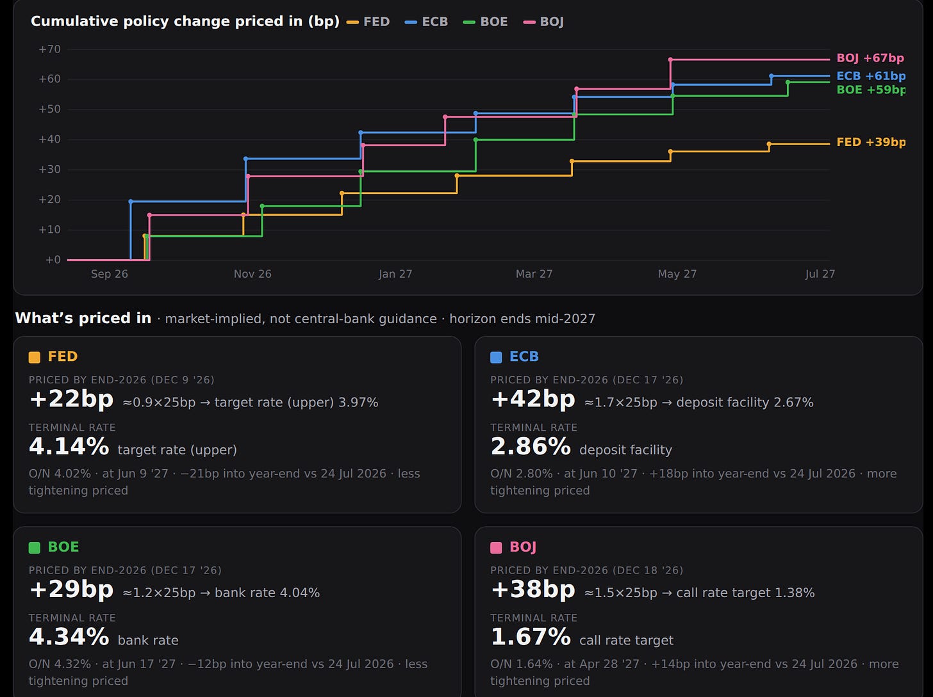933x697 pixels.
Task: Click the 'BOE +59bp' line end label
Action: 871,90
